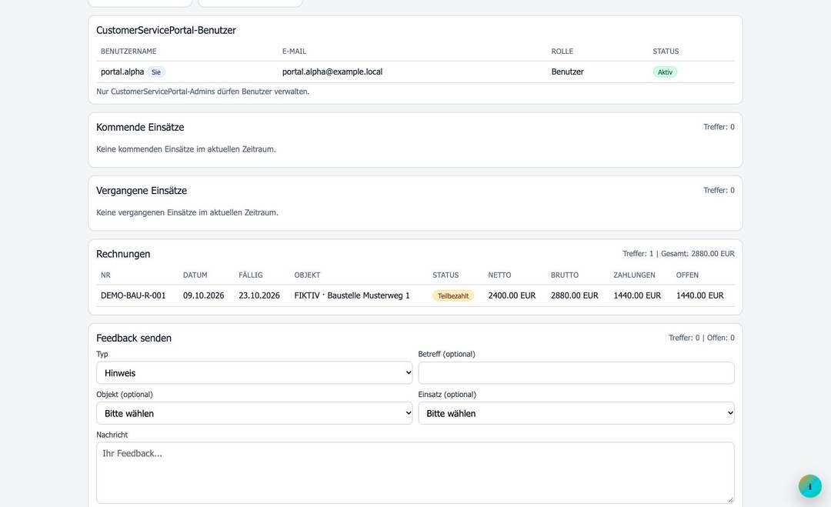Click the Feedback senden heading
The height and width of the screenshot is (507, 831).
tap(134, 338)
